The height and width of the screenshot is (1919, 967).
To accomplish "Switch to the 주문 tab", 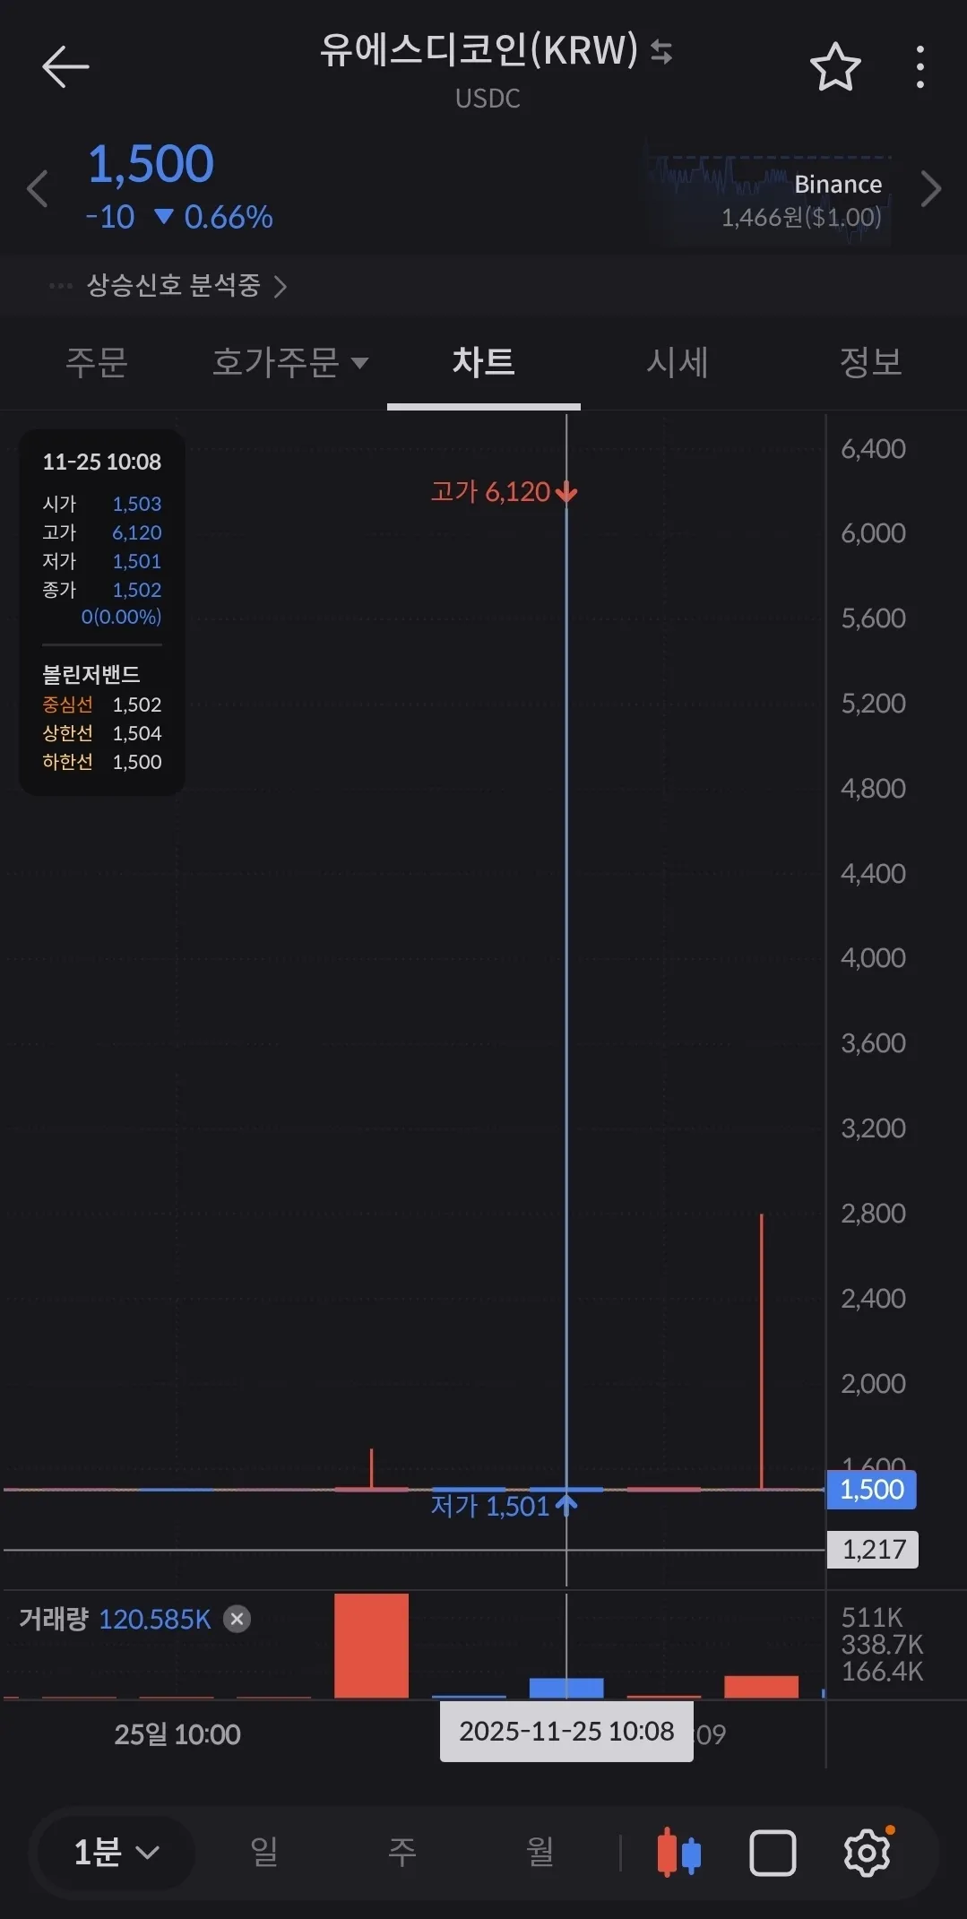I will point(97,362).
